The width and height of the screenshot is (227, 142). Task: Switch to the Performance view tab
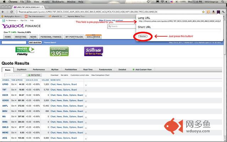click(x=39, y=70)
